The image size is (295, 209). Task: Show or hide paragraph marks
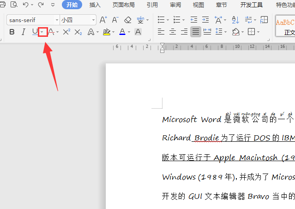[x=248, y=20]
